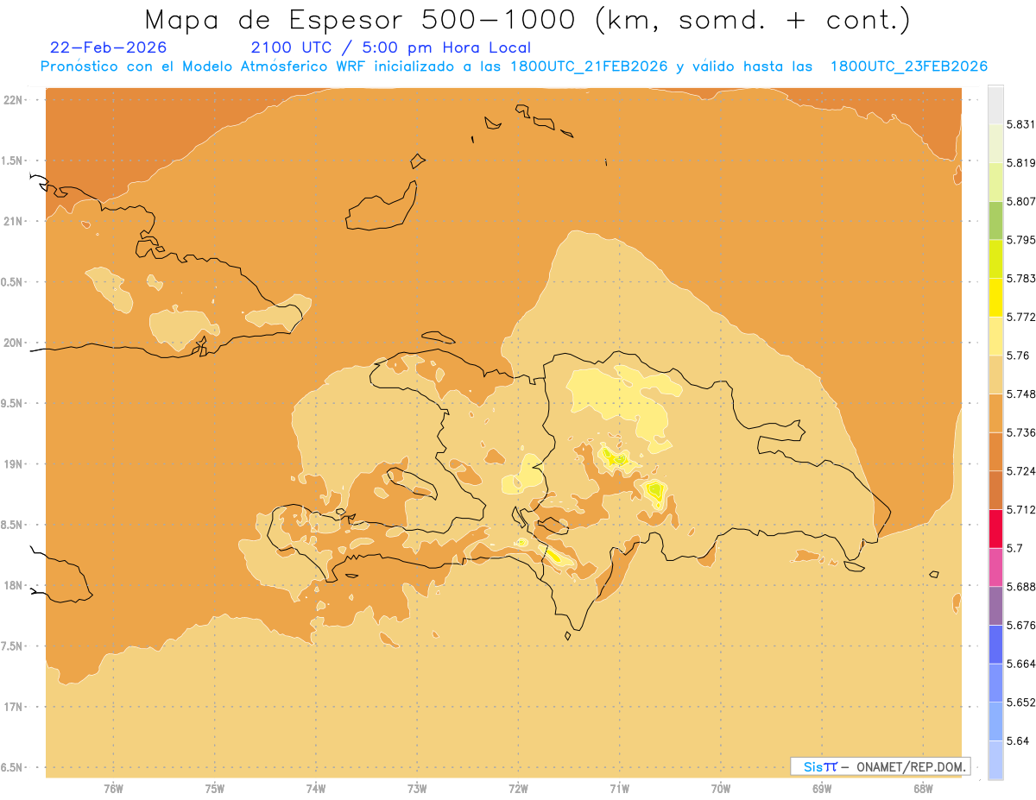The image size is (1036, 800).
Task: Click the 20N latitude label
Action: coord(13,343)
